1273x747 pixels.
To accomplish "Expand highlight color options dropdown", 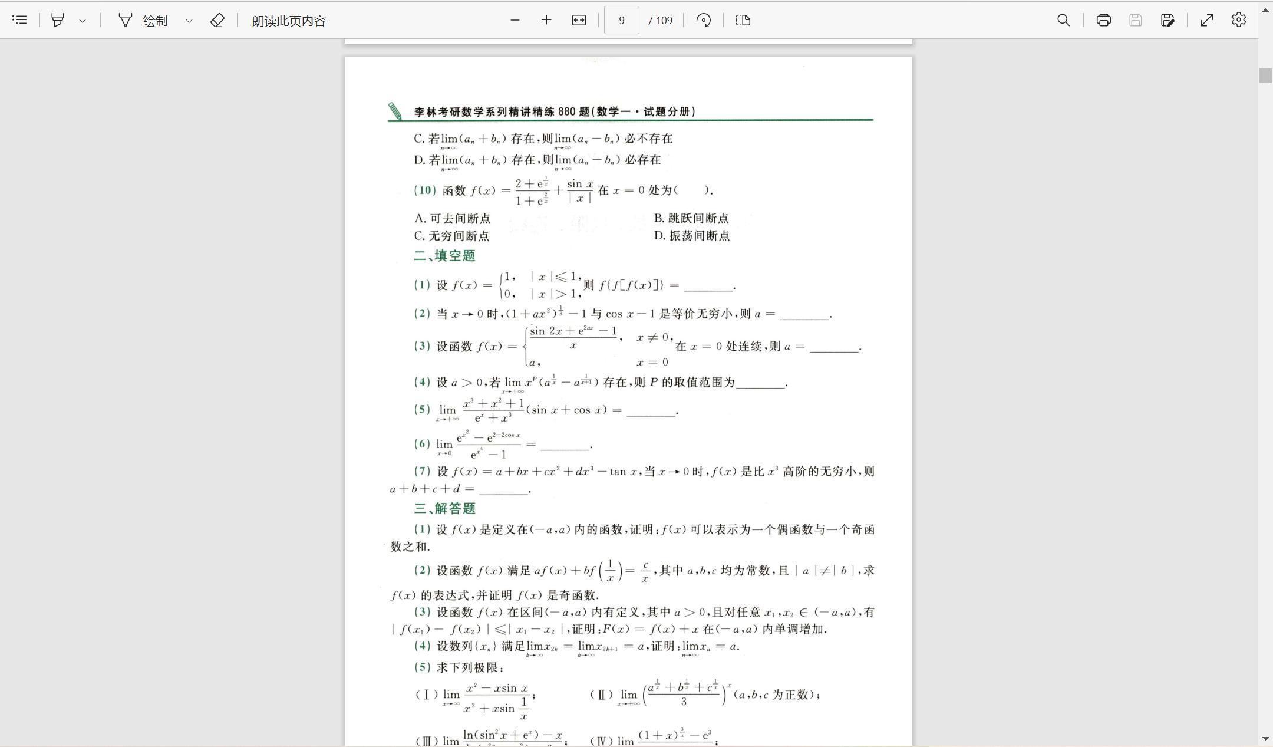I will 83,21.
